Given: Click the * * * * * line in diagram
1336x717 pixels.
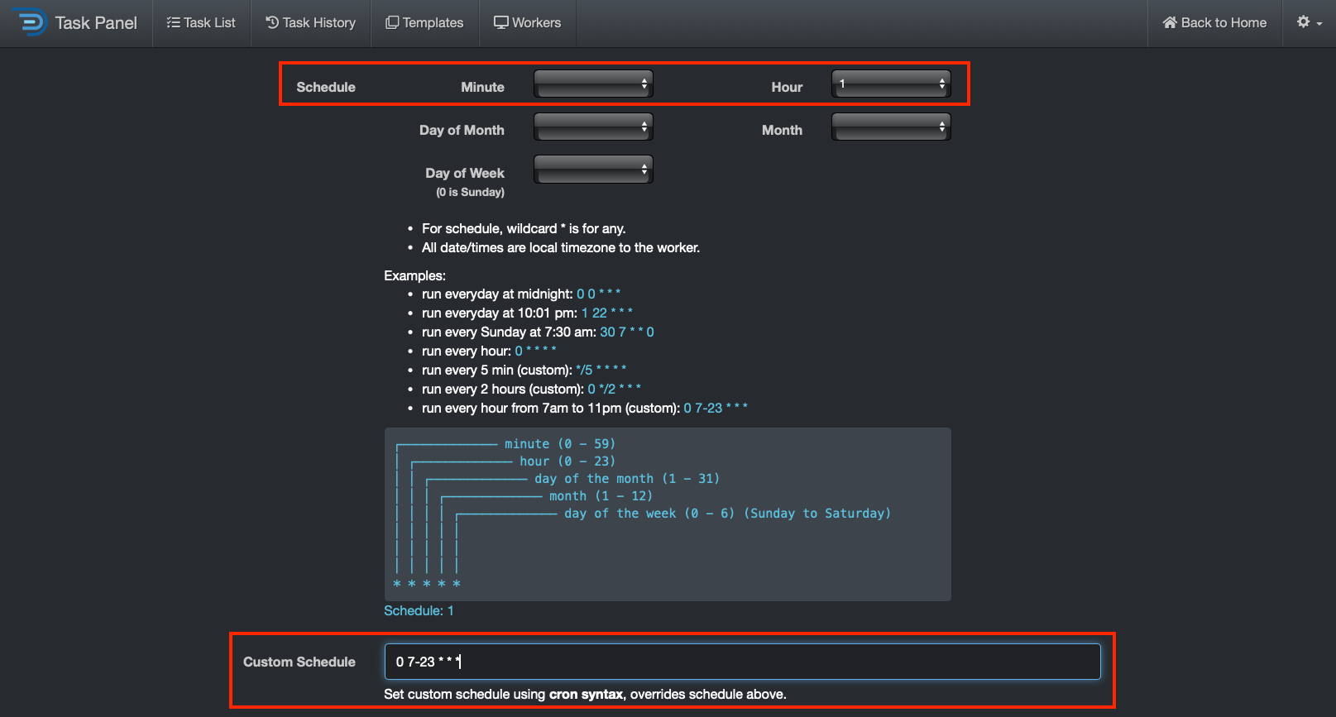Looking at the screenshot, I should 427,584.
